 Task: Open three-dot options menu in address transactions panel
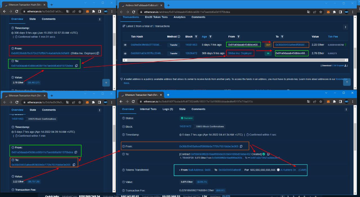(346, 27)
